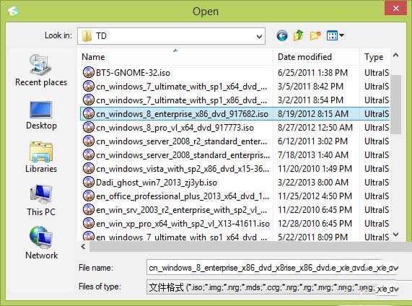Select cn_windows_7_ultimate x64 iso icon
Image resolution: width=412 pixels, height=306 pixels.
point(88,86)
